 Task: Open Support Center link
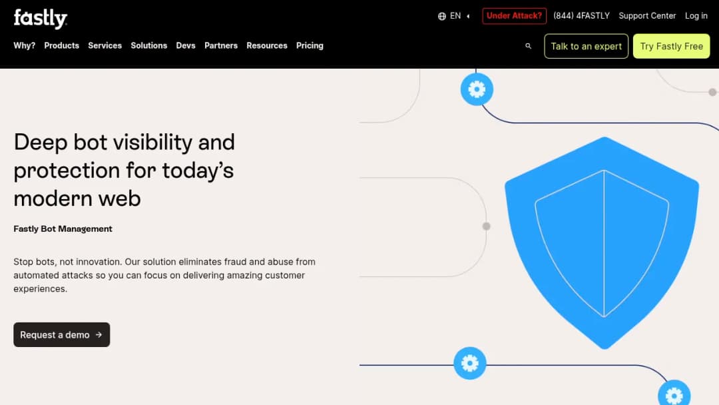[x=647, y=15]
